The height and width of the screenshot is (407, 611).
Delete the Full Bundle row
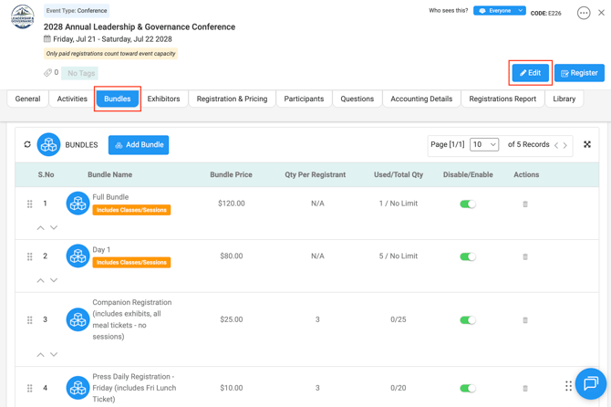(x=525, y=203)
